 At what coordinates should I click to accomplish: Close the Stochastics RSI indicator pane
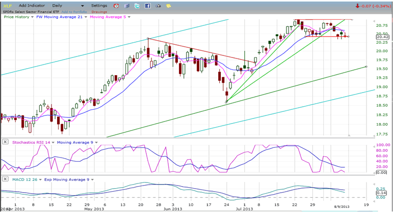pos(5,142)
